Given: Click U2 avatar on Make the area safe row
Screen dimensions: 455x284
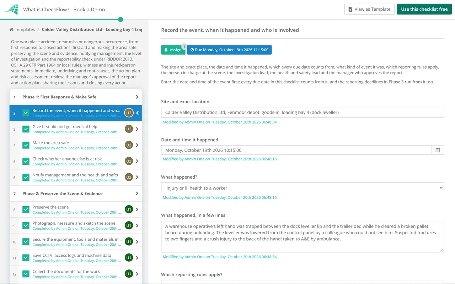Looking at the screenshot, I should [129, 145].
